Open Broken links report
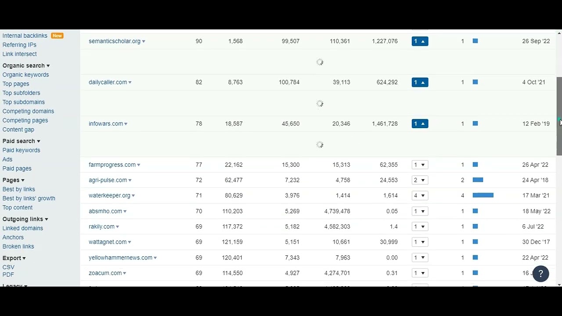This screenshot has height=316, width=562. pos(18,247)
